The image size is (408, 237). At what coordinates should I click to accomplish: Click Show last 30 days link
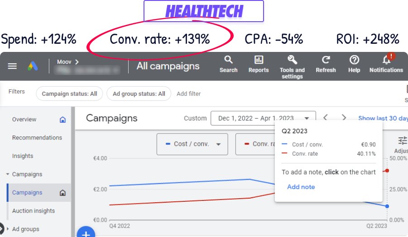(x=383, y=118)
